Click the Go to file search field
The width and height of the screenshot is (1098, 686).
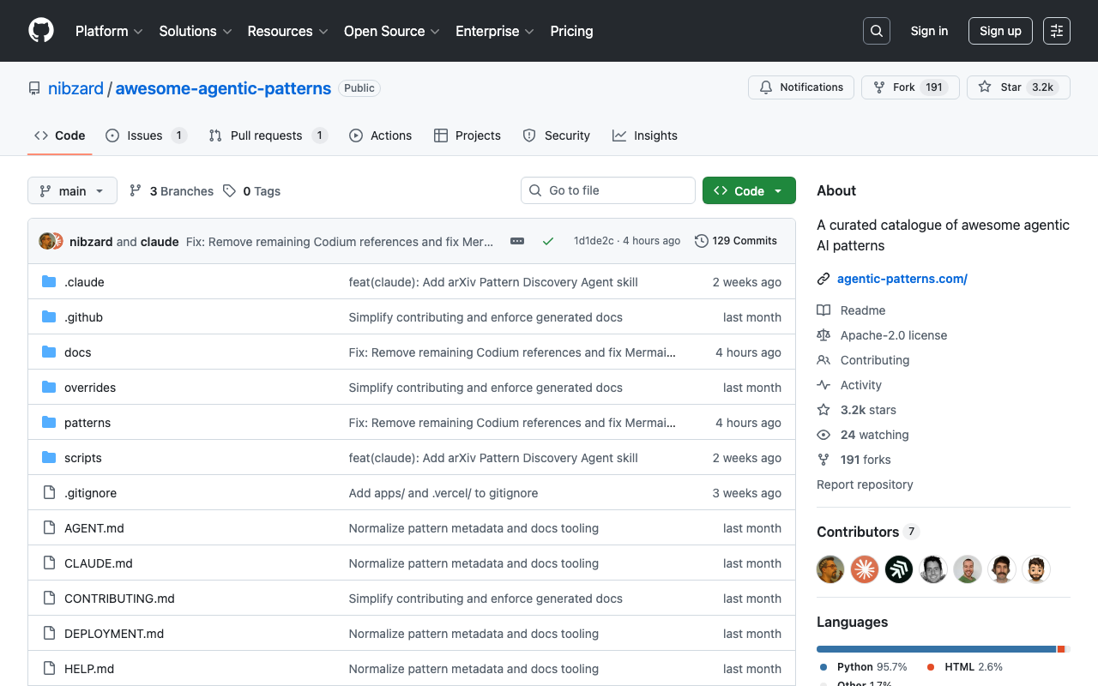[x=607, y=190]
